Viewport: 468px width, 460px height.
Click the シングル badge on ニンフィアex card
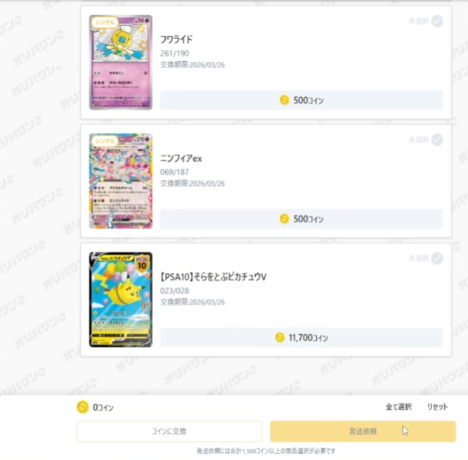[105, 141]
